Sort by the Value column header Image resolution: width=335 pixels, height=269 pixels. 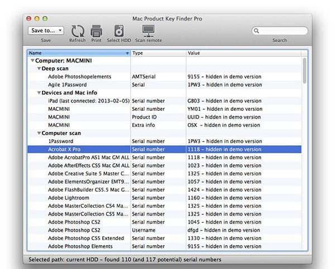[x=243, y=53]
